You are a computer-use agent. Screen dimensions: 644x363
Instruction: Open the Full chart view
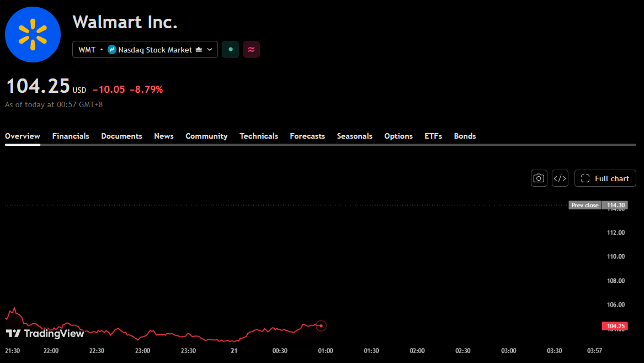point(605,178)
